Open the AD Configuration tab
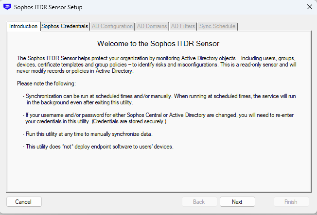 click(112, 26)
